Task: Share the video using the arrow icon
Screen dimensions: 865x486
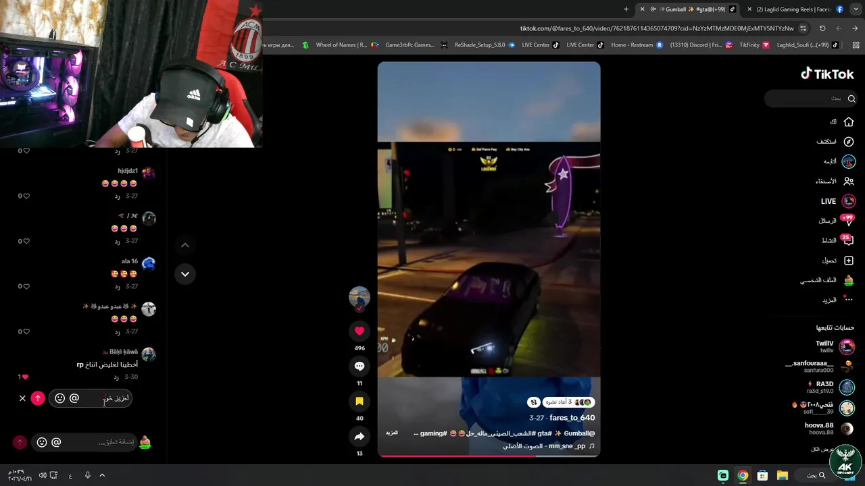Action: 359,437
